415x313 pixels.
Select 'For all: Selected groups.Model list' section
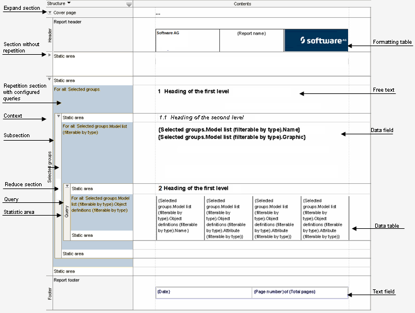tap(98, 153)
